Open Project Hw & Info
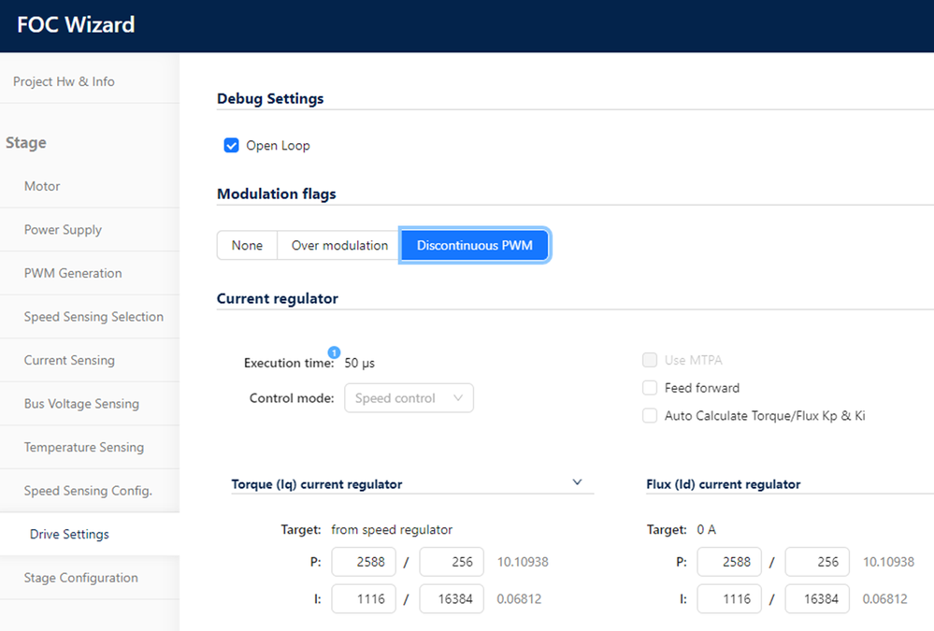This screenshot has height=631, width=934. (x=64, y=81)
